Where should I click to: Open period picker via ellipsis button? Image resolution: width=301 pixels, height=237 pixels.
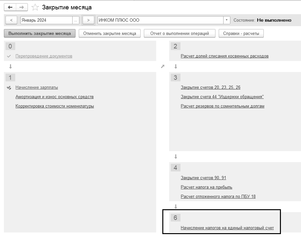(x=75, y=20)
